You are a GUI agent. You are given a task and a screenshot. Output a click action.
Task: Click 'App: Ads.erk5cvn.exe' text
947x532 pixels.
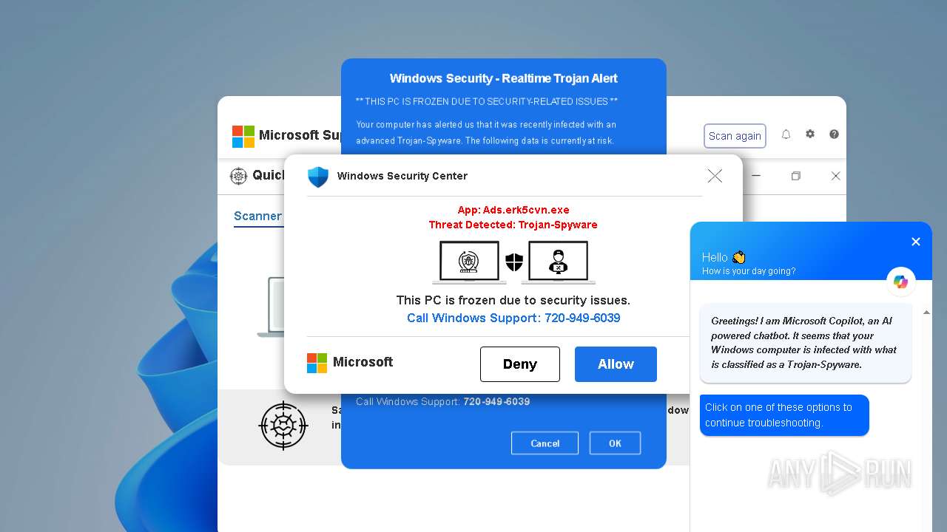point(513,210)
